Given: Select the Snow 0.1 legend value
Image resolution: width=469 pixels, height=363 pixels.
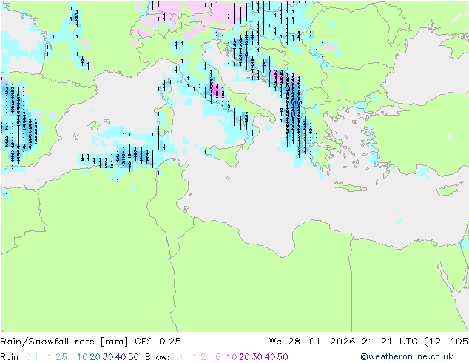Looking at the screenshot, I should click(x=177, y=357).
